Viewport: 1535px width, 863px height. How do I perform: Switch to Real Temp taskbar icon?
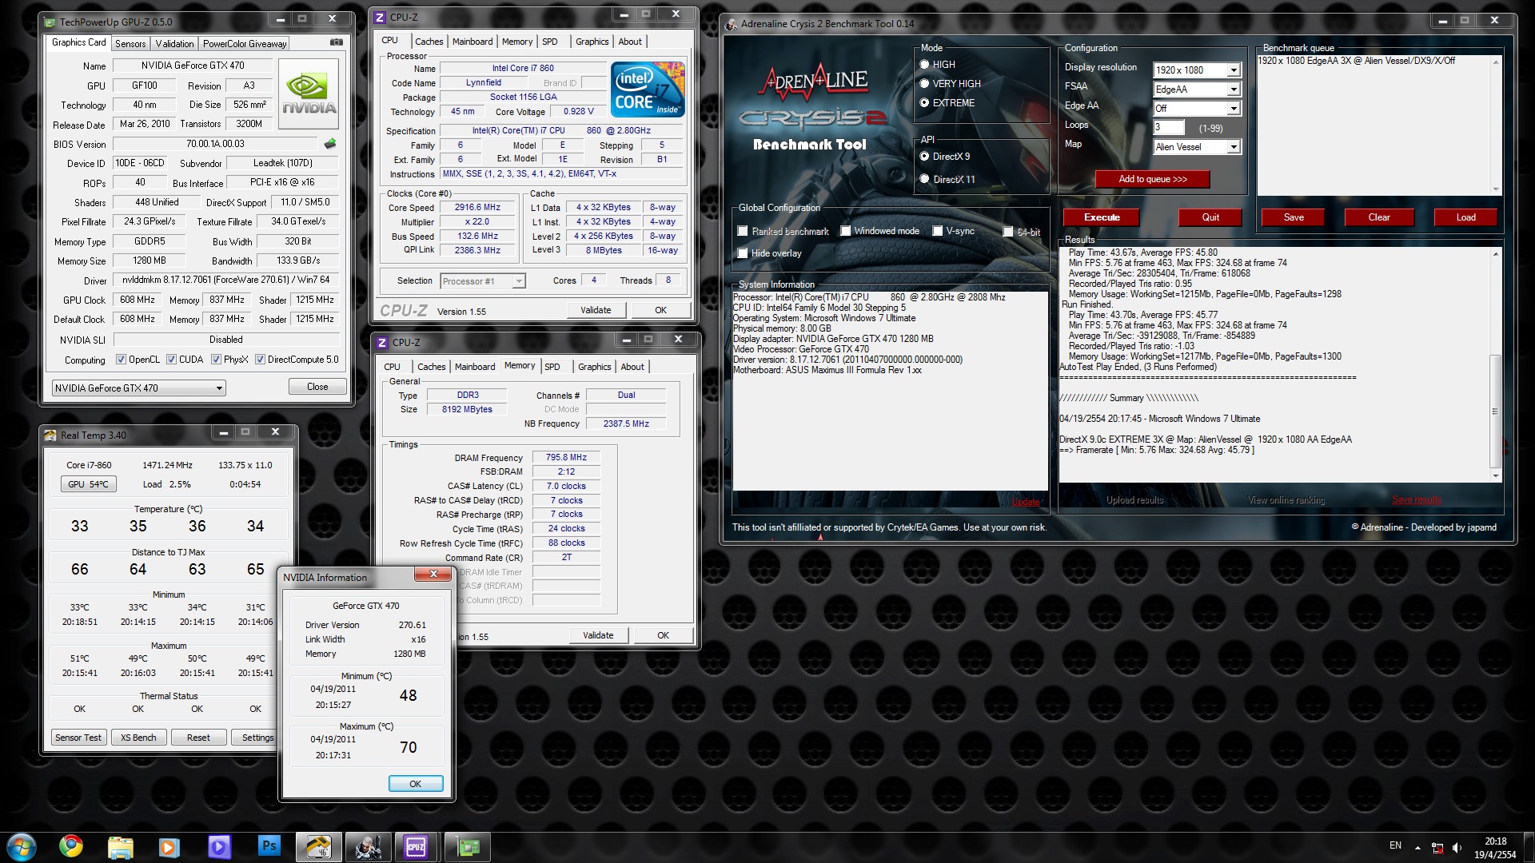(318, 846)
